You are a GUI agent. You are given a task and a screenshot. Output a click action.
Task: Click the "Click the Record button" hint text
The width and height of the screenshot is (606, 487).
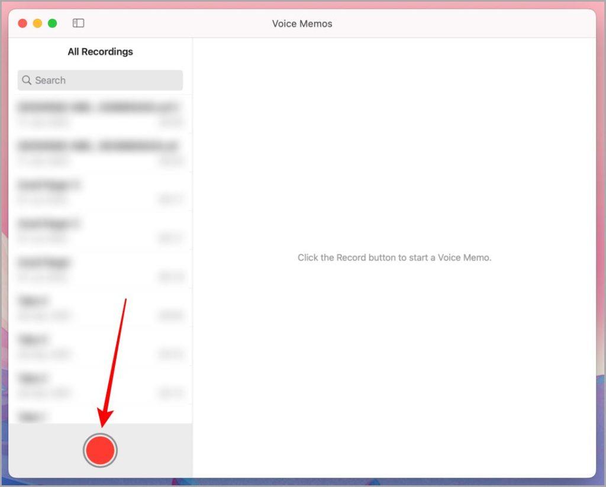[x=394, y=257]
